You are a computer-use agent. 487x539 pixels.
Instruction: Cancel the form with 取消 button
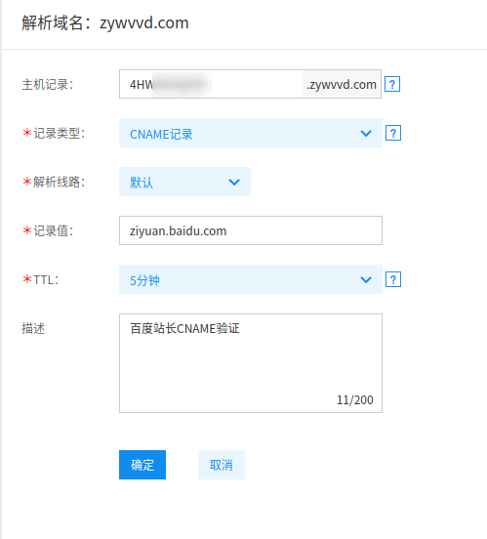click(222, 465)
